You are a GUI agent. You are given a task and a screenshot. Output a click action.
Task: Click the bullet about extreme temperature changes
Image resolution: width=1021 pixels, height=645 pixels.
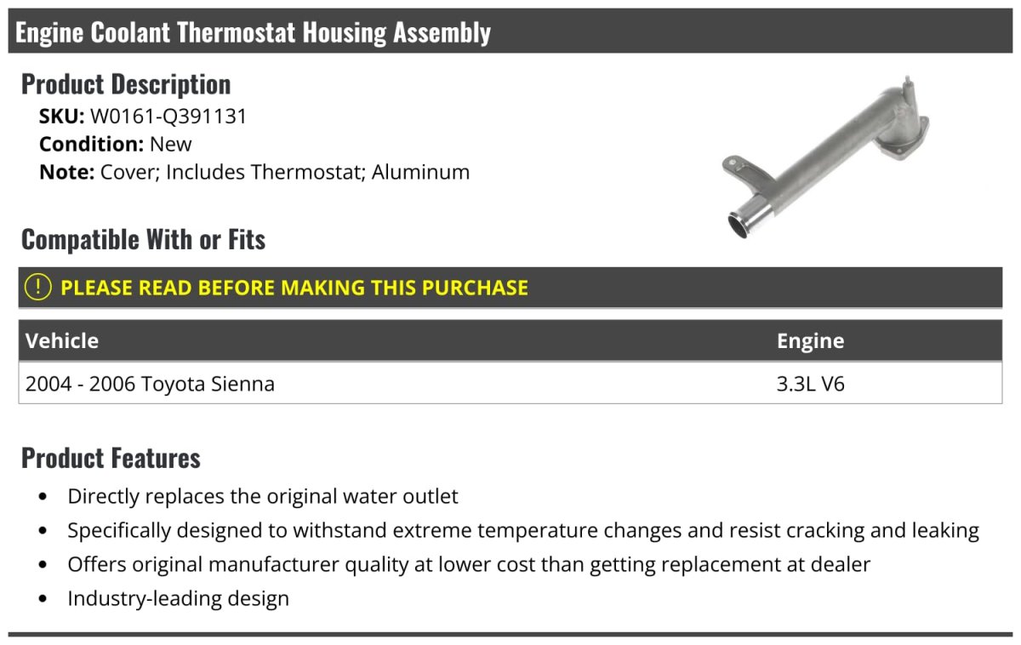(523, 530)
